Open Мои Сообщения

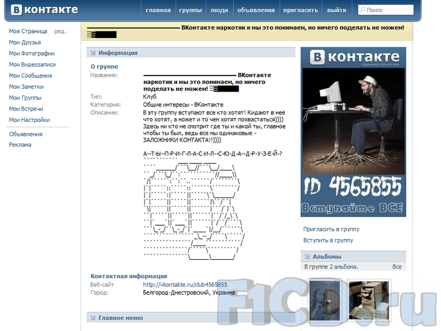[30, 76]
